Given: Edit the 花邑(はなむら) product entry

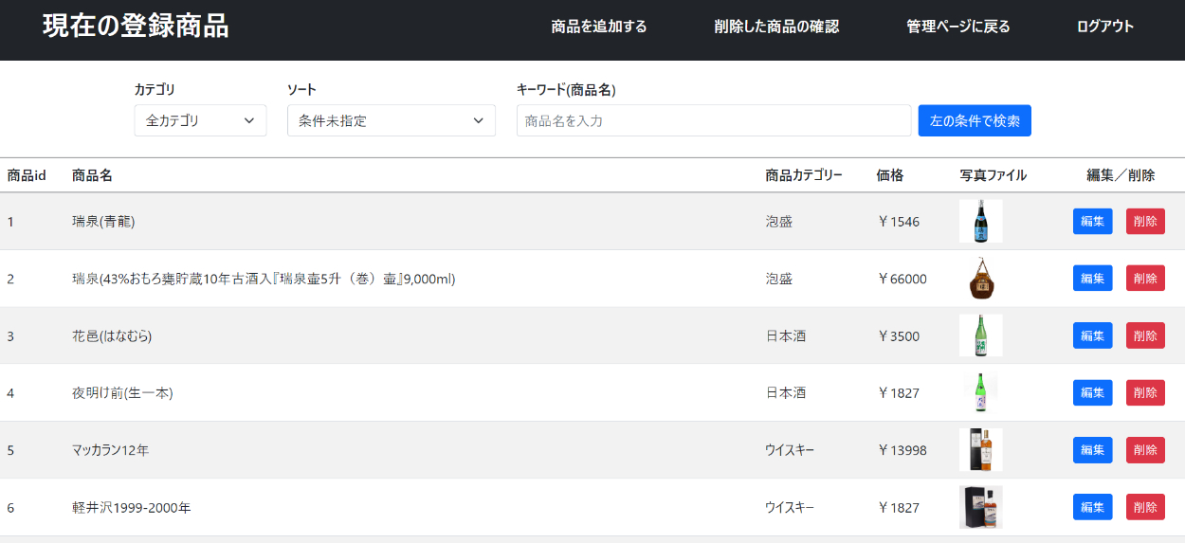Looking at the screenshot, I should point(1092,335).
